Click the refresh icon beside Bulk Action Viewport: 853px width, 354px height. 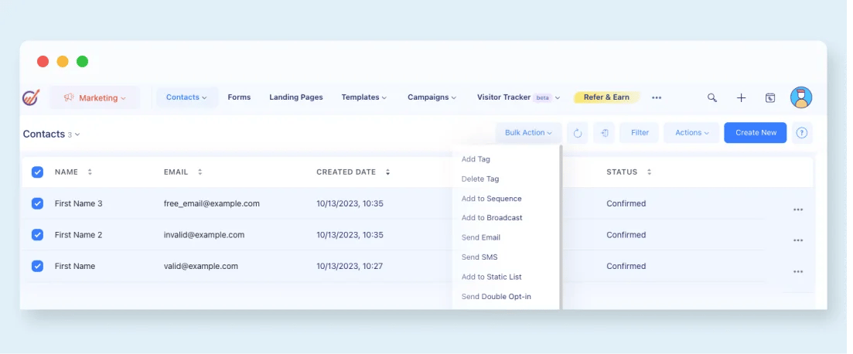[578, 133]
